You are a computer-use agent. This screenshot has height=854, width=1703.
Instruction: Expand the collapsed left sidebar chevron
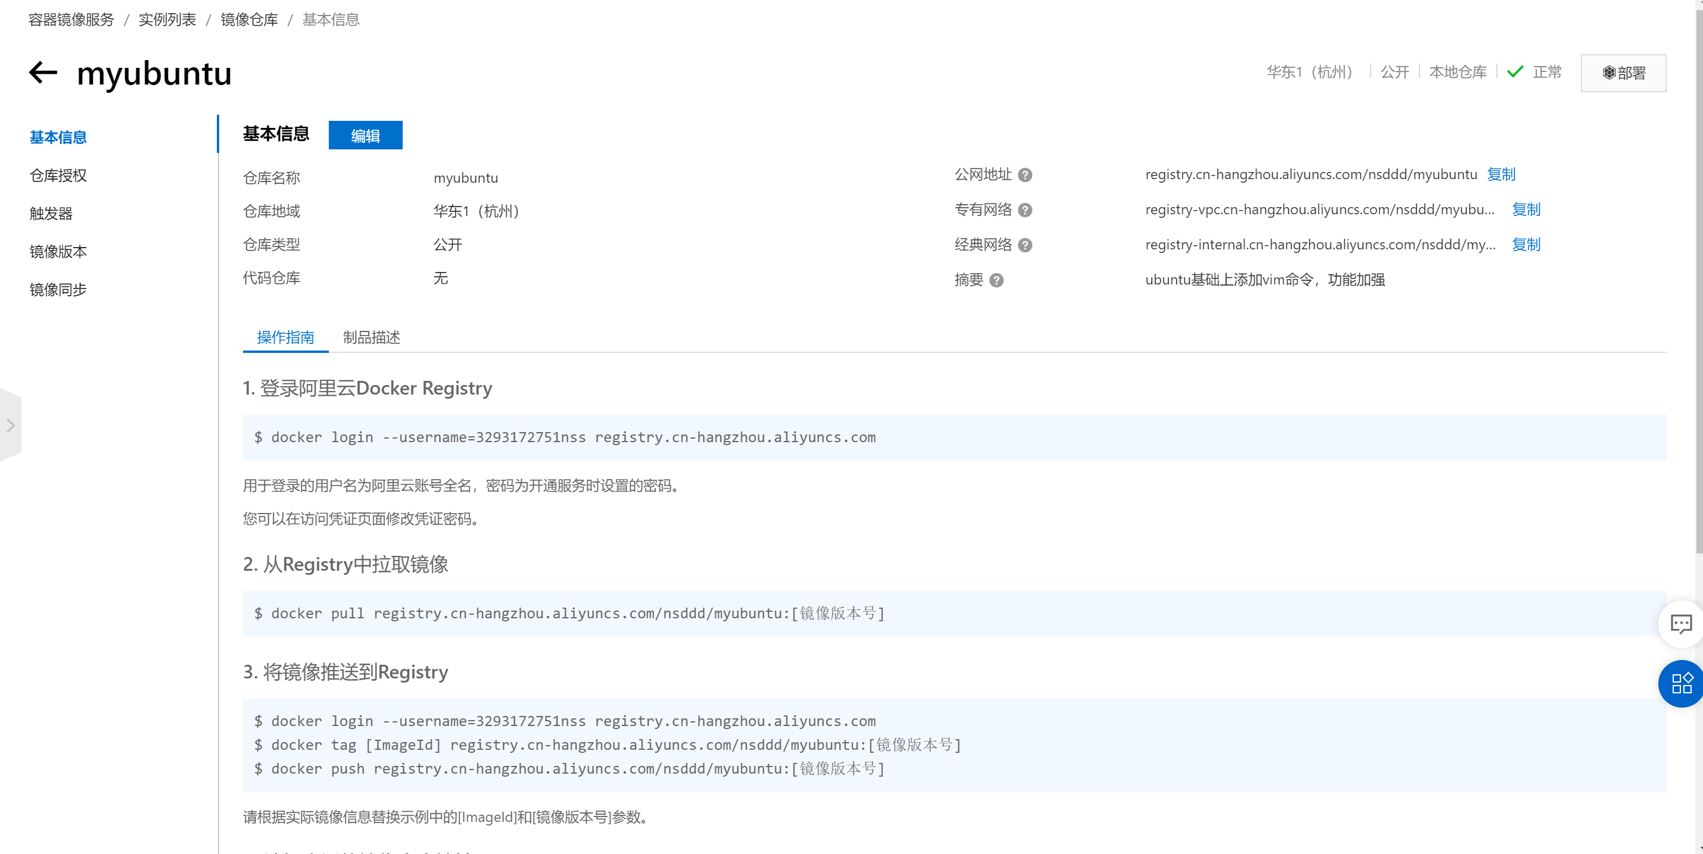(11, 426)
